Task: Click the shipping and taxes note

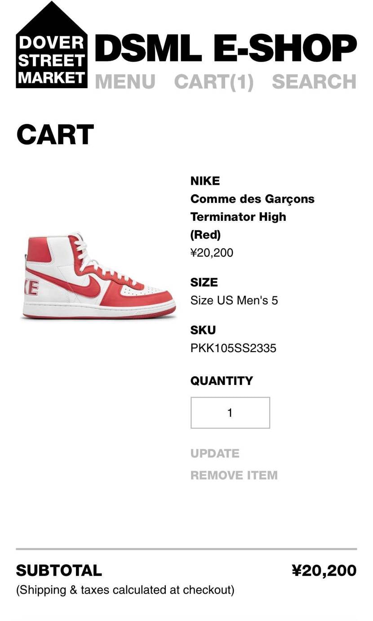Action: [x=125, y=590]
